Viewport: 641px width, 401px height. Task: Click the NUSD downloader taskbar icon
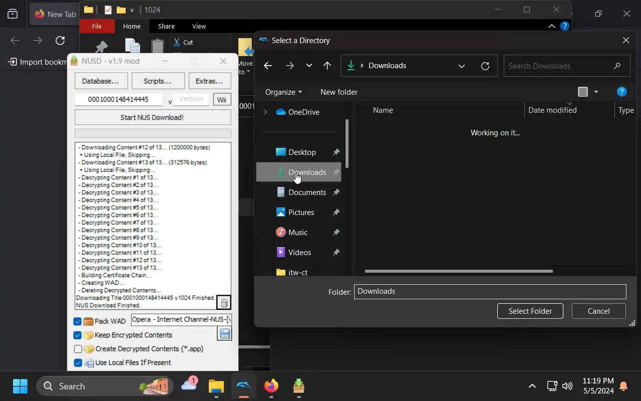[298, 386]
